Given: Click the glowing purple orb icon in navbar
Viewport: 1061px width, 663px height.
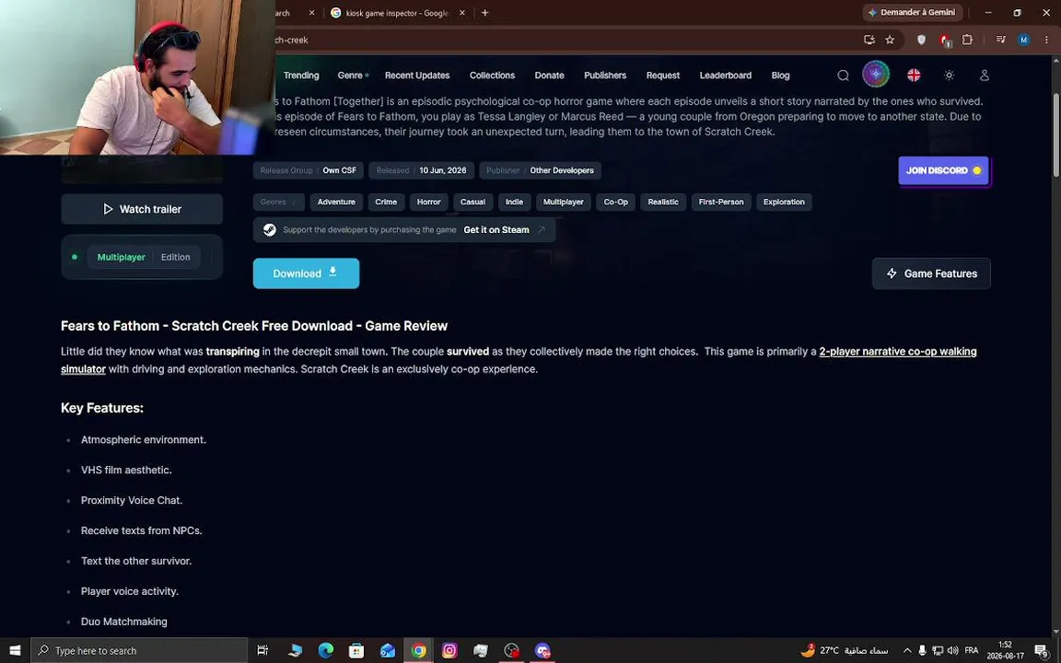Looking at the screenshot, I should (x=876, y=75).
